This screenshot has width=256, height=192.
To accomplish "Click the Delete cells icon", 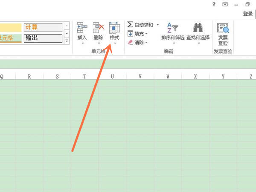I will 99,28.
